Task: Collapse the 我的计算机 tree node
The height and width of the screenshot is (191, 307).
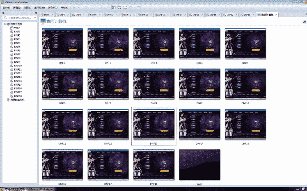Action: click(5, 24)
